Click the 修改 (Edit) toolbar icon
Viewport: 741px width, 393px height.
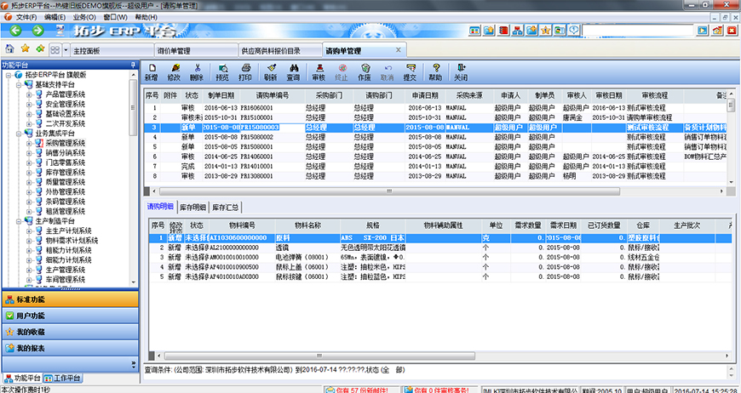[x=174, y=71]
